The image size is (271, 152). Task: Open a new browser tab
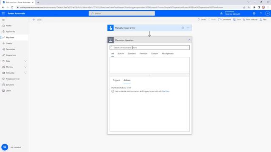click(x=38, y=3)
